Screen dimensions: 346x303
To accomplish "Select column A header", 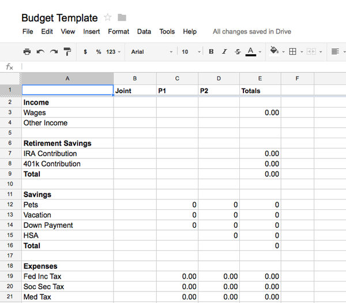I will pos(67,79).
